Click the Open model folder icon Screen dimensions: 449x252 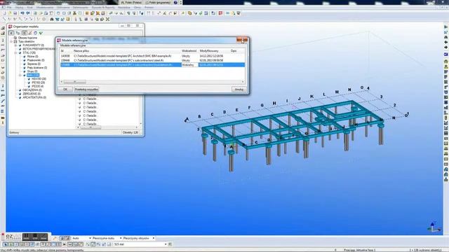10,13
